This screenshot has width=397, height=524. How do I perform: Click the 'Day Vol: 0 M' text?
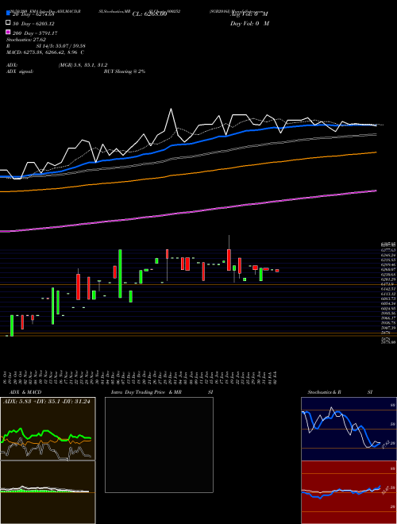pyautogui.click(x=249, y=23)
